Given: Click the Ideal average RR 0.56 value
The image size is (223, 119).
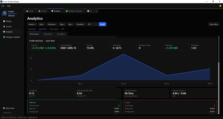Looking at the screenshot, I should [79, 93].
